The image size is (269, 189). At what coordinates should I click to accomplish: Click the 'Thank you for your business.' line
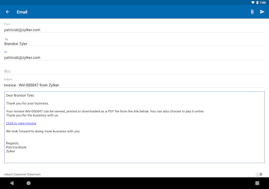point(27,103)
